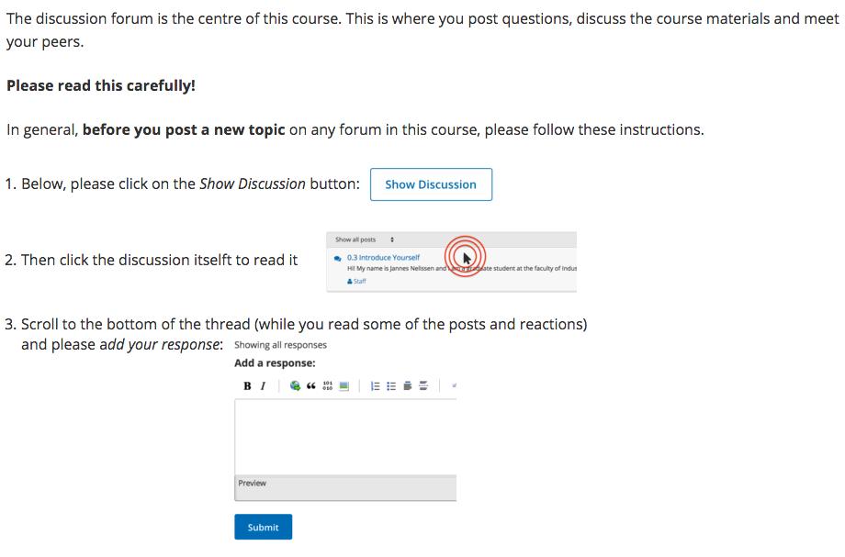The width and height of the screenshot is (845, 557).
Task: Insert code sample with 101010 icon
Action: [328, 386]
